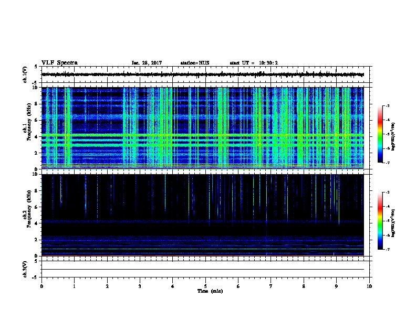Click inside the ch.1 spectrogram panel
This screenshot has width=416, height=321.
202,128
